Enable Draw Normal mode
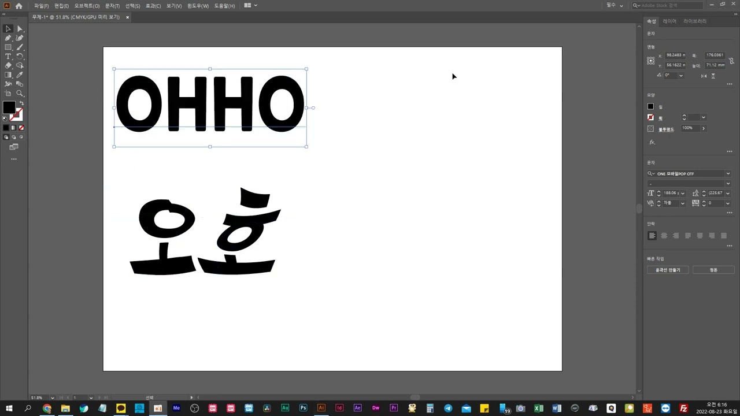The width and height of the screenshot is (740, 416). [6, 137]
